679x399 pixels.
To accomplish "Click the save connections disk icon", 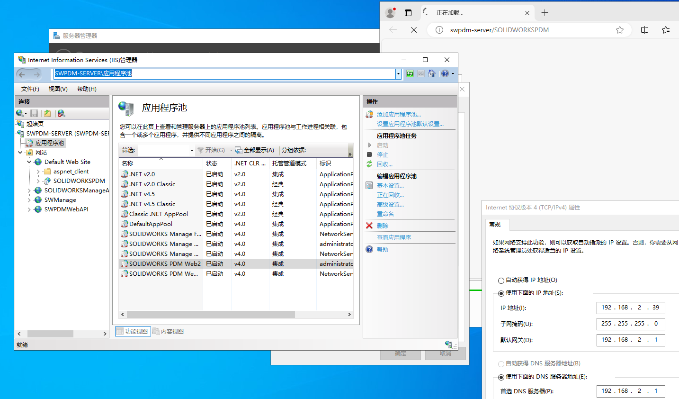I will (x=34, y=113).
